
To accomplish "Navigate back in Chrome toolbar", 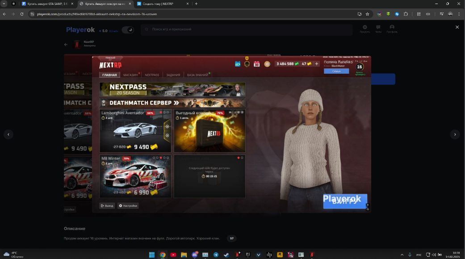I will pyautogui.click(x=4, y=14).
